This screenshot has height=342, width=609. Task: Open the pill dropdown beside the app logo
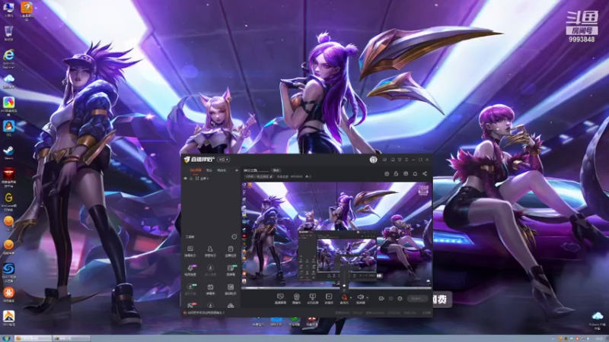click(223, 160)
